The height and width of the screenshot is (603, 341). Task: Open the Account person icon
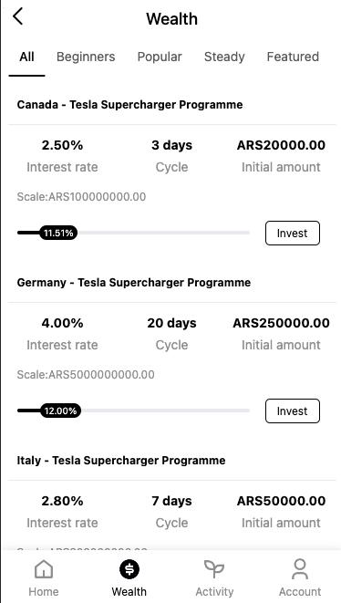pyautogui.click(x=300, y=569)
